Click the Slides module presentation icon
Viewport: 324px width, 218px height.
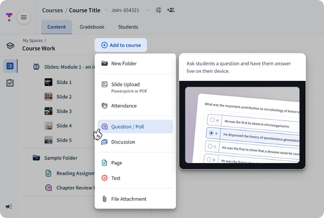pos(36,67)
